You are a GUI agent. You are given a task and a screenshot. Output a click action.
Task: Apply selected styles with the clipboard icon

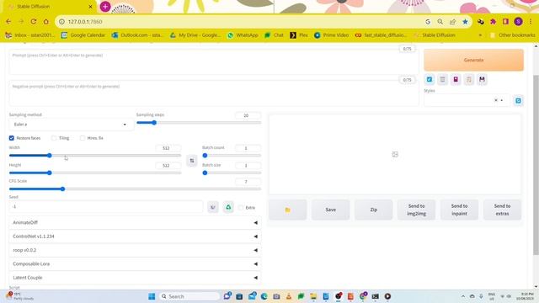468,79
